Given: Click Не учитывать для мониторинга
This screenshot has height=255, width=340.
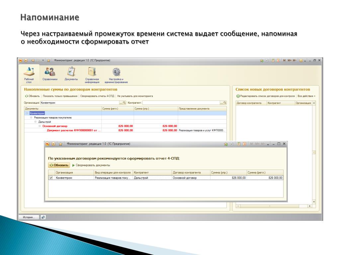Looking at the screenshot, I should pos(135,96).
